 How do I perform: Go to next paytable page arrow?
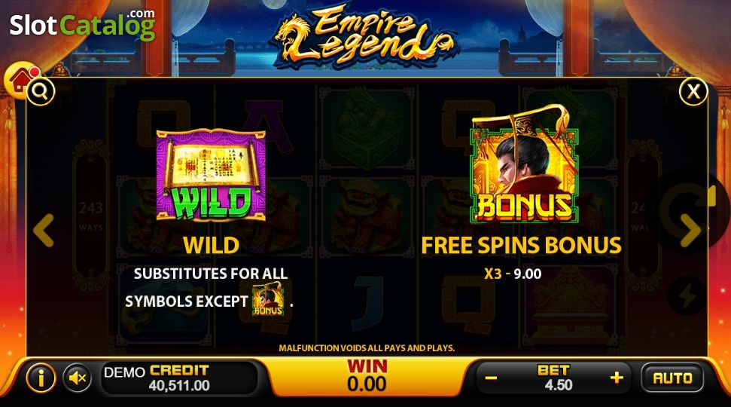(x=690, y=230)
